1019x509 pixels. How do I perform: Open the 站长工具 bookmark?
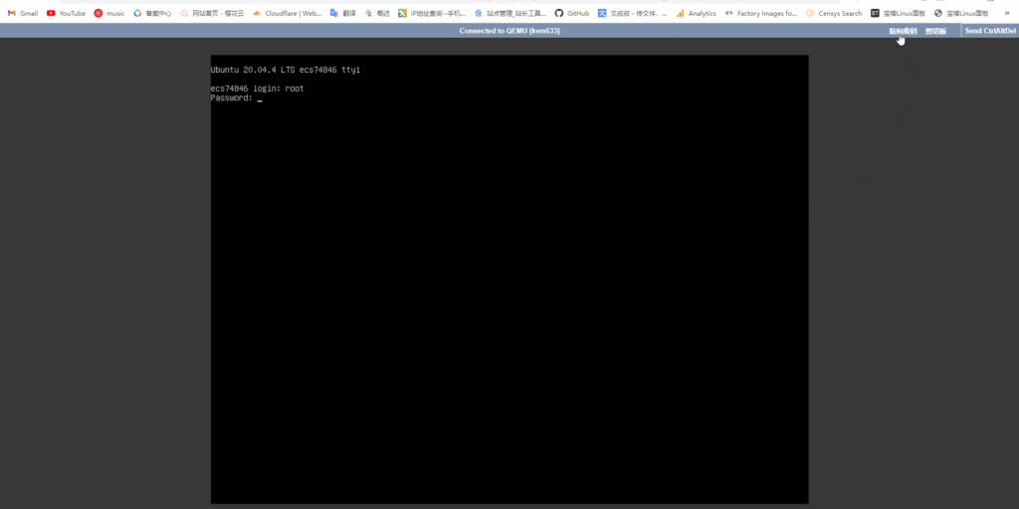pyautogui.click(x=509, y=13)
